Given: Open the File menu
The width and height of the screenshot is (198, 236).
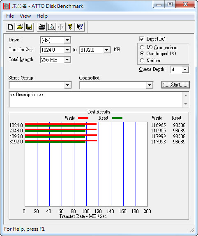Looking at the screenshot, I should point(10,16).
